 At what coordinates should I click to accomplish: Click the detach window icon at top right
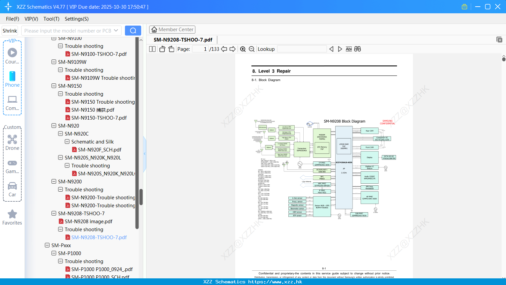point(499,40)
